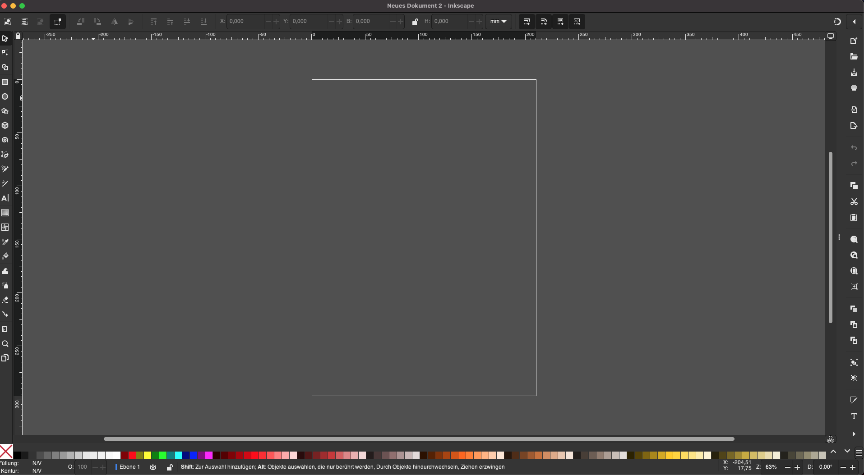The image size is (864, 475).
Task: Select the Pen Bezier tool
Action: [x=5, y=155]
